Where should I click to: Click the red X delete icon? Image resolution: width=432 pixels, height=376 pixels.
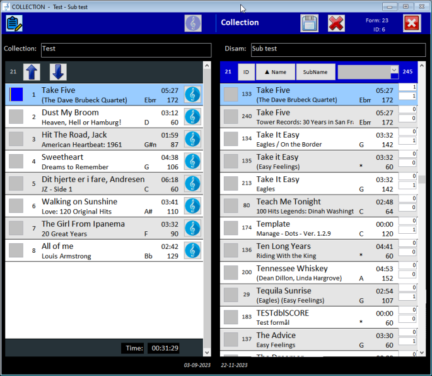tap(336, 23)
